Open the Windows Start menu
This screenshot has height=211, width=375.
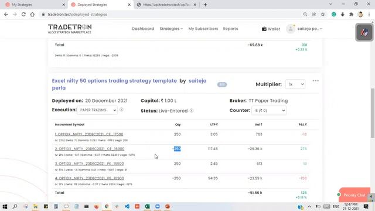coord(5,206)
